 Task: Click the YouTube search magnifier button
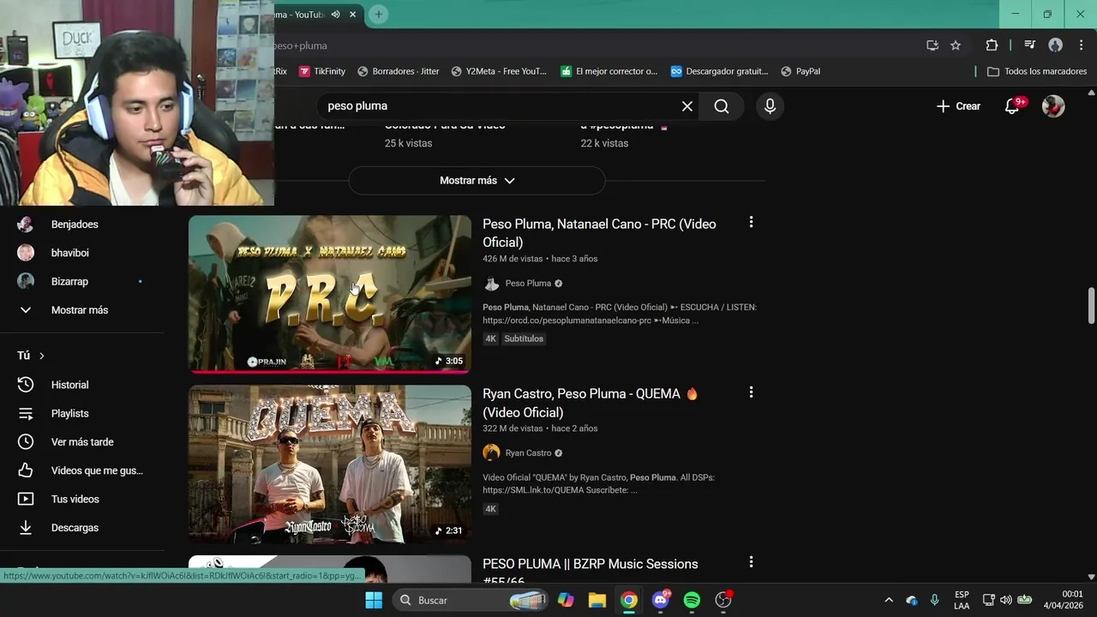coord(722,106)
